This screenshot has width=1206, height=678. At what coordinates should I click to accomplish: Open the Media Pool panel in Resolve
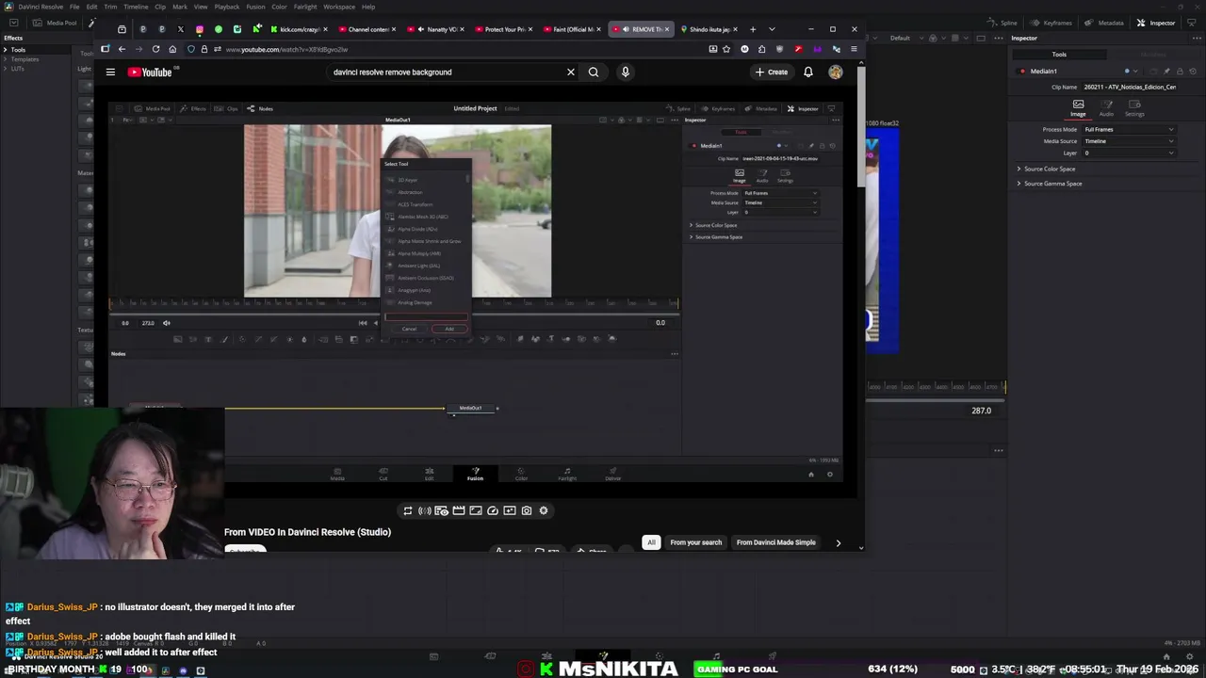point(56,23)
